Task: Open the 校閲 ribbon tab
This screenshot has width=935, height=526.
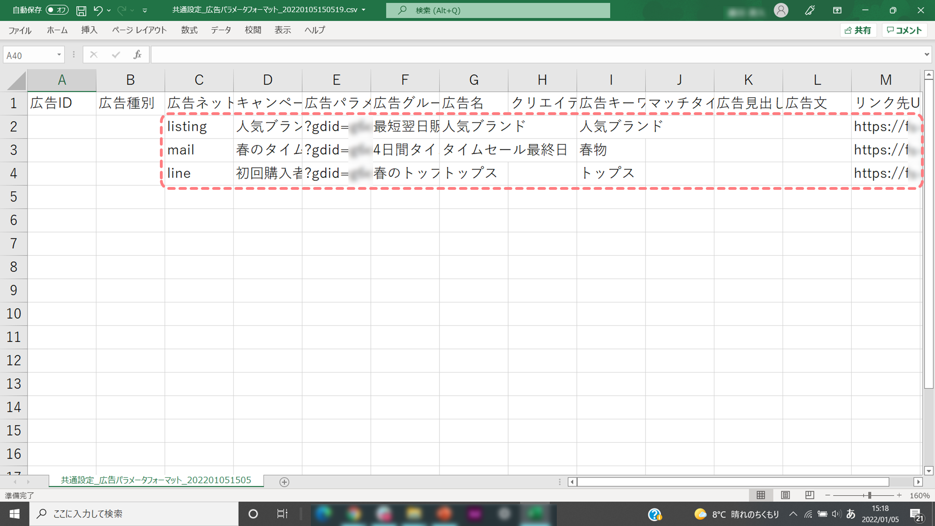Action: (x=253, y=30)
